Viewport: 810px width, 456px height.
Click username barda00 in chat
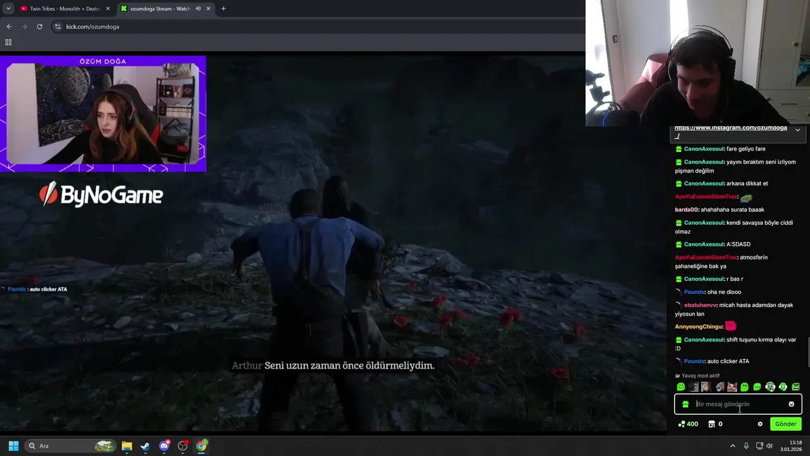tap(687, 210)
